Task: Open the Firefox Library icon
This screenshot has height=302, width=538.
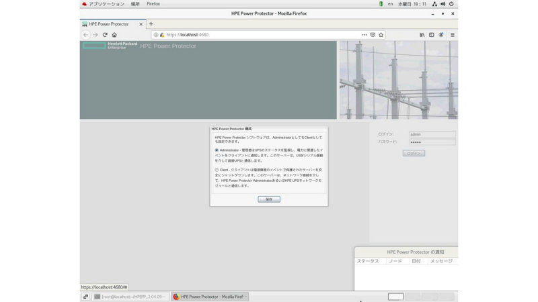Action: point(422,35)
